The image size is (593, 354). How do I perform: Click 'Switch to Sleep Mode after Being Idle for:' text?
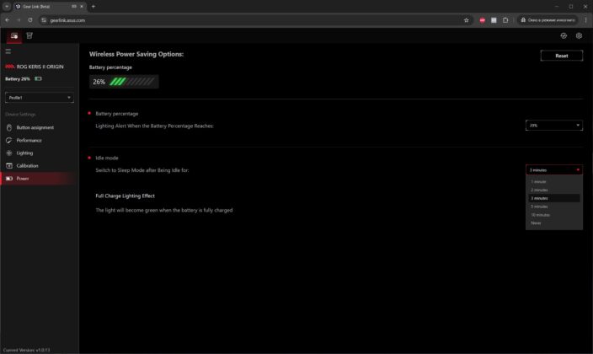coord(142,170)
